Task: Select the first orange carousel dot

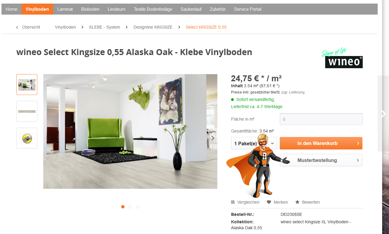Action: point(123,207)
